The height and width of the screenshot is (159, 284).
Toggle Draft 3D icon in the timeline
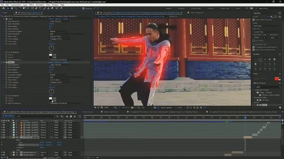62,117
